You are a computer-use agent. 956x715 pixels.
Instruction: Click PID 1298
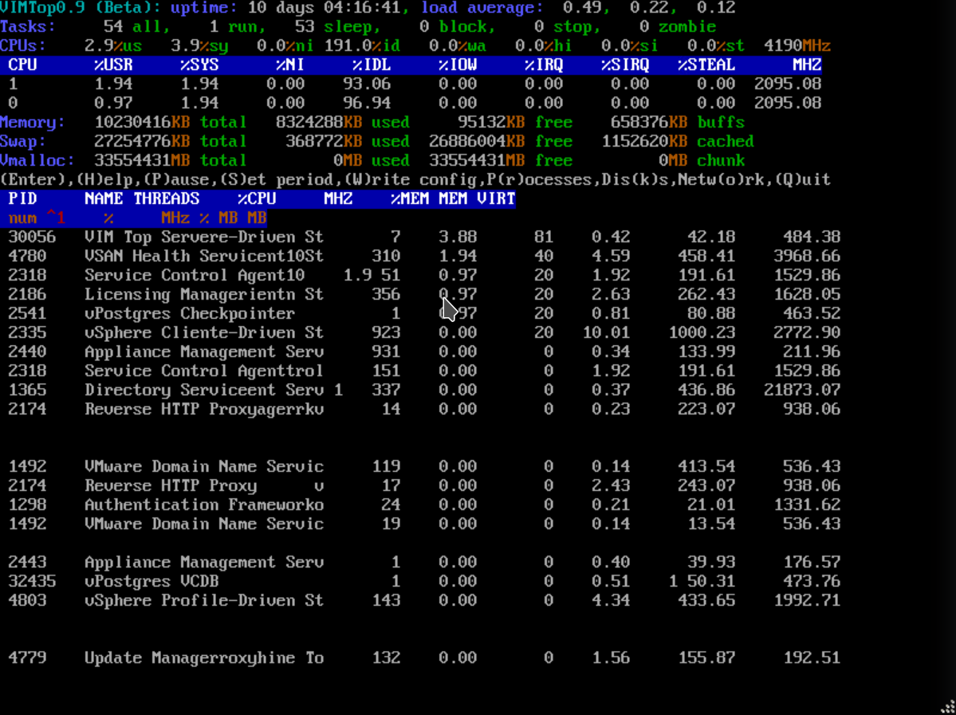point(27,505)
